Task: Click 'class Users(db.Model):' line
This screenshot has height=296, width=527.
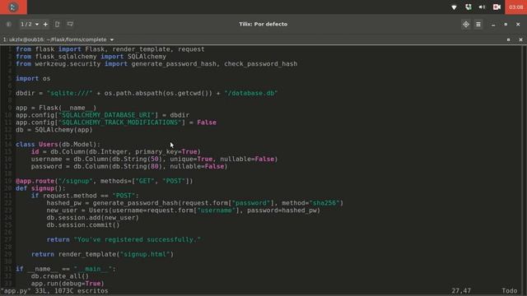Action: click(58, 145)
